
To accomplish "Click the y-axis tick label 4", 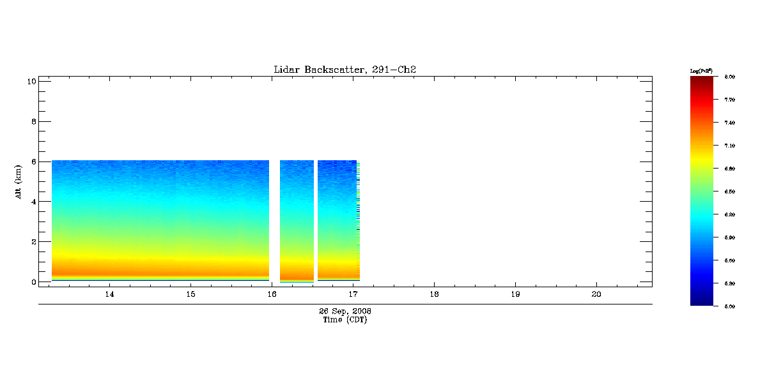I will pos(33,202).
